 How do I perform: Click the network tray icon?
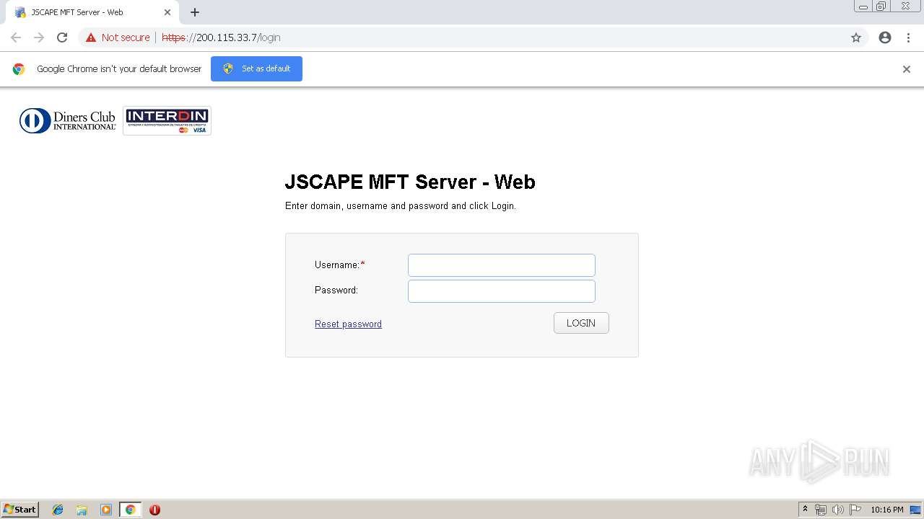coord(821,510)
